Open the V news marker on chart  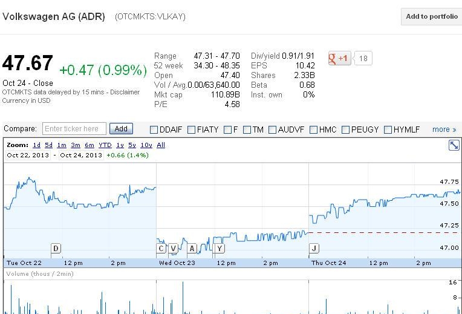[173, 249]
